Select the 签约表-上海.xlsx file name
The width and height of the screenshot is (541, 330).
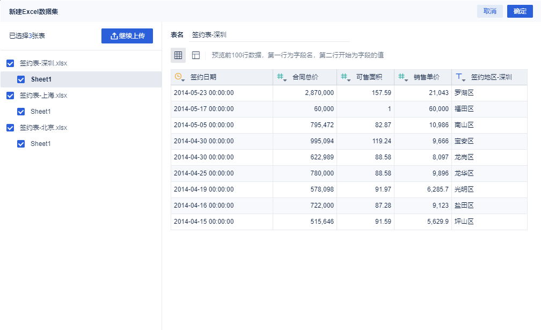pyautogui.click(x=43, y=96)
